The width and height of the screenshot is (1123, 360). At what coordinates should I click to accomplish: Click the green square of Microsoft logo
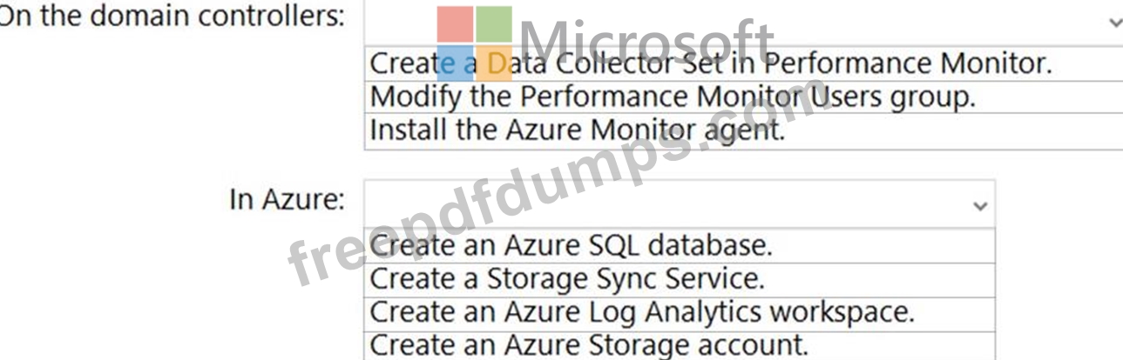tap(494, 24)
